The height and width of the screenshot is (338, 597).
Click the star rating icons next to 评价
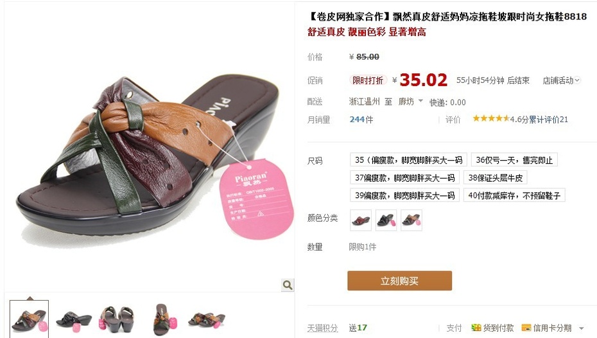(491, 118)
